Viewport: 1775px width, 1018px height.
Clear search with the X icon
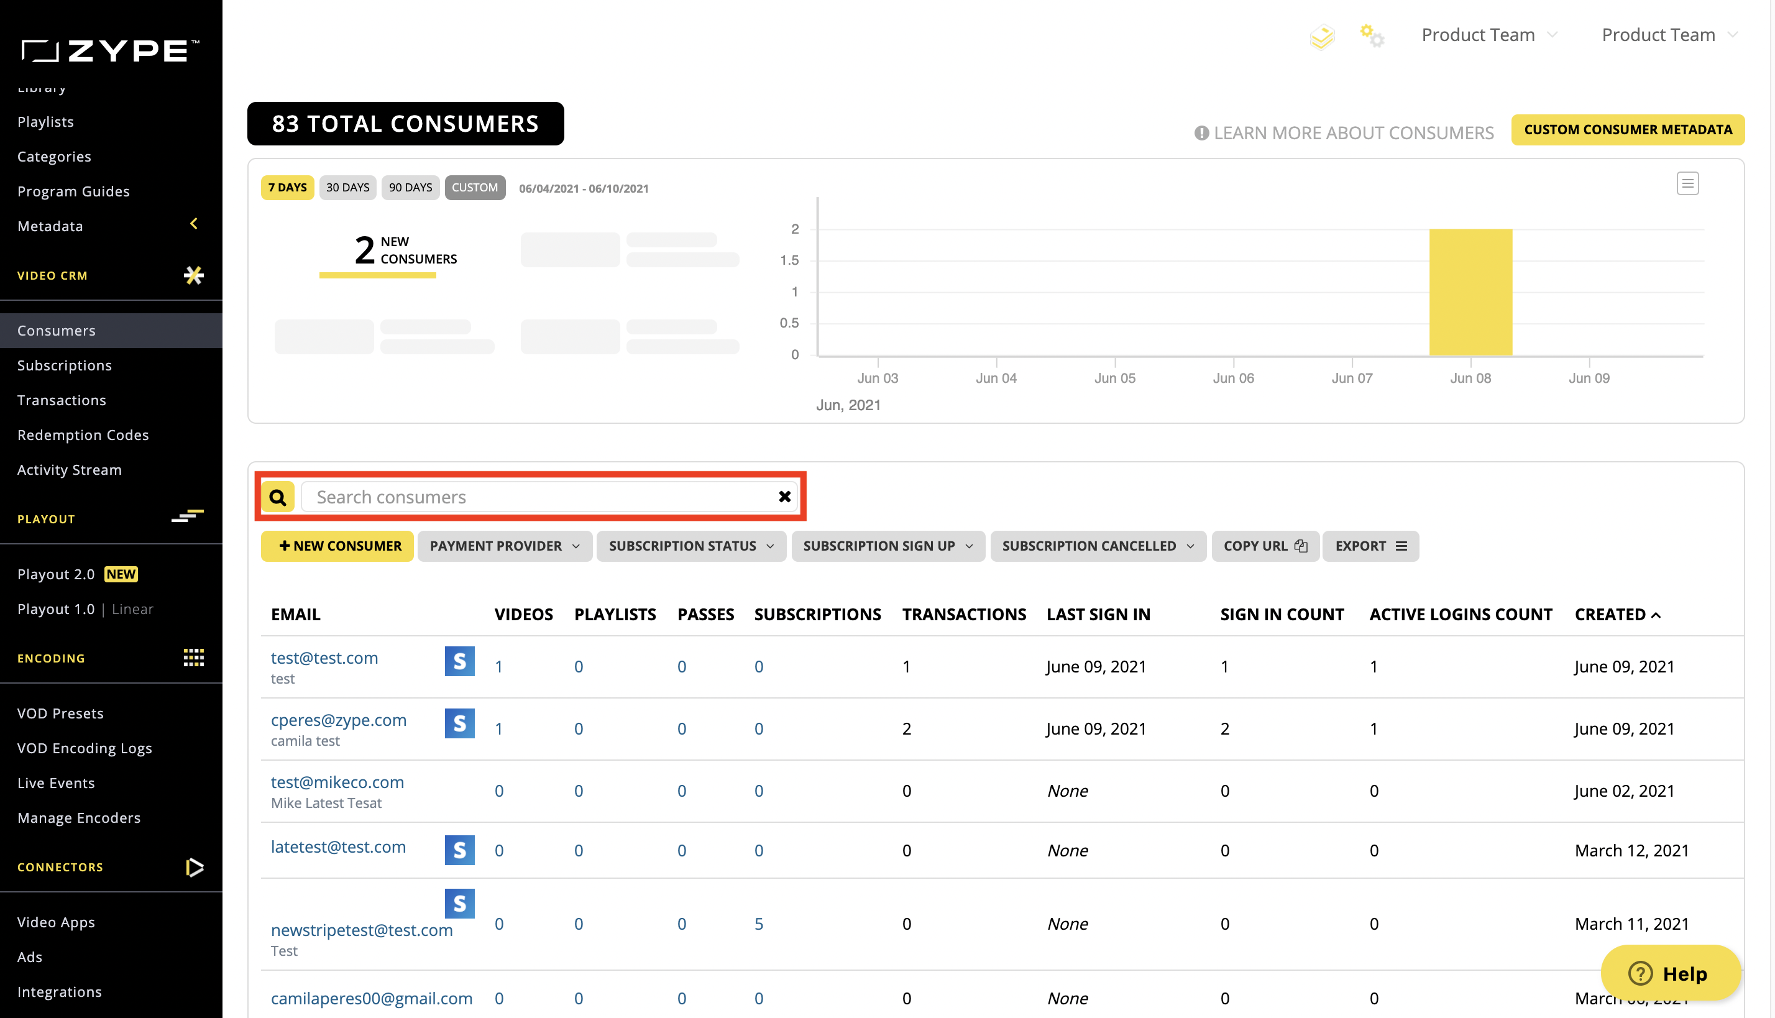pyautogui.click(x=784, y=497)
